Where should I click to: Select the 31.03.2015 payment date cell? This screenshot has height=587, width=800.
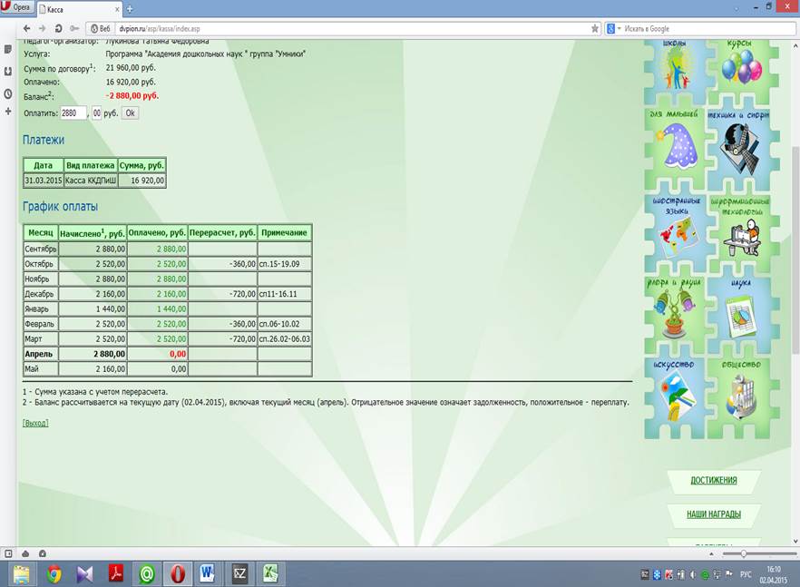click(44, 181)
